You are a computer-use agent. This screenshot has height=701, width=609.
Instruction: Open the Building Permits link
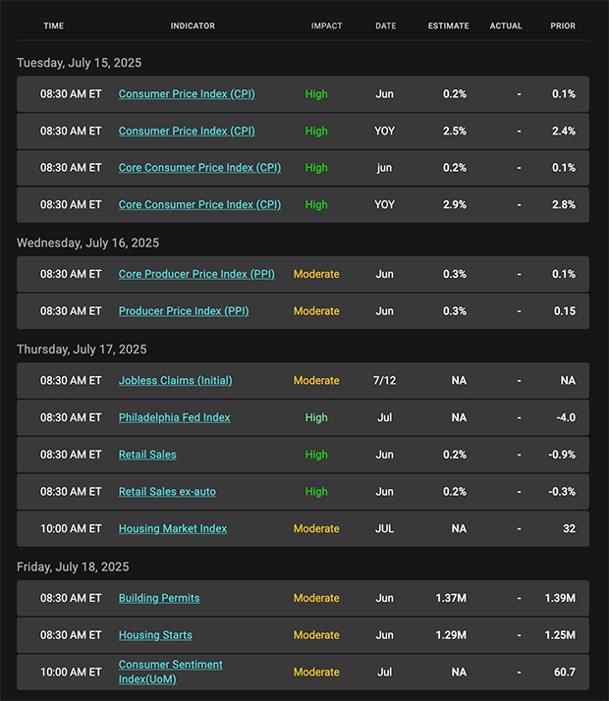(159, 598)
